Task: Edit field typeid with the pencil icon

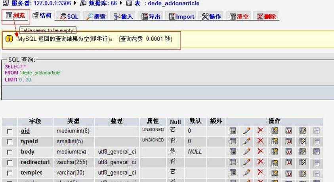Action: (x=247, y=141)
